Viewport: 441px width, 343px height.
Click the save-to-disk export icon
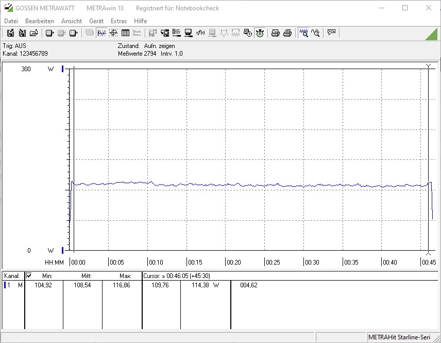point(10,33)
